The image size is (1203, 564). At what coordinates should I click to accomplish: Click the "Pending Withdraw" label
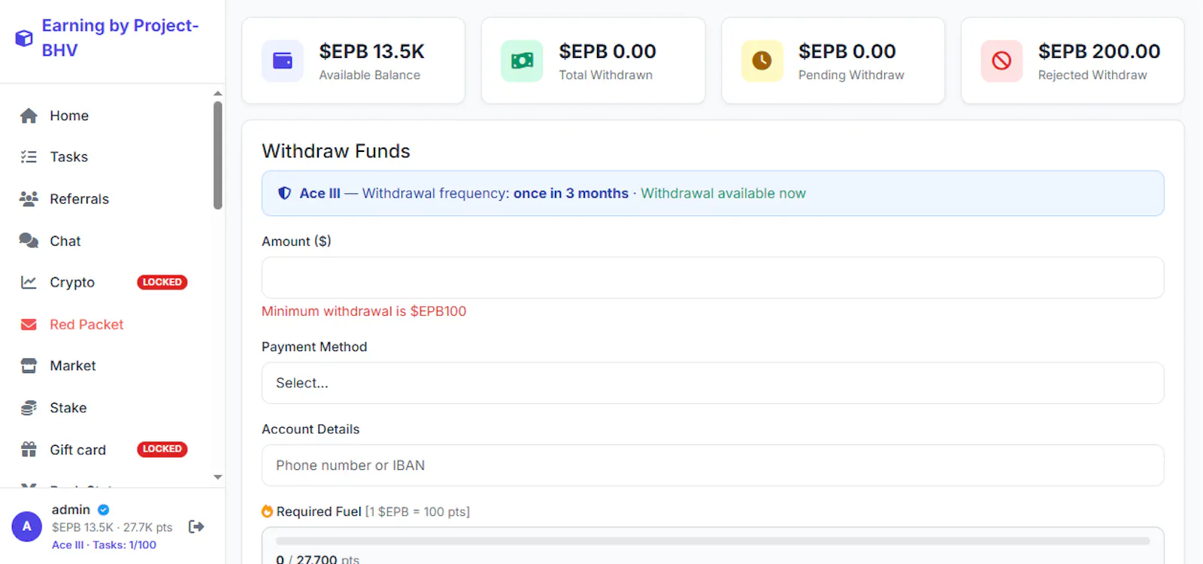(851, 75)
